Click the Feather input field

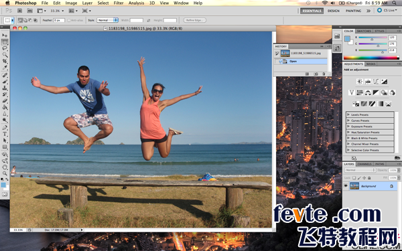[59, 20]
